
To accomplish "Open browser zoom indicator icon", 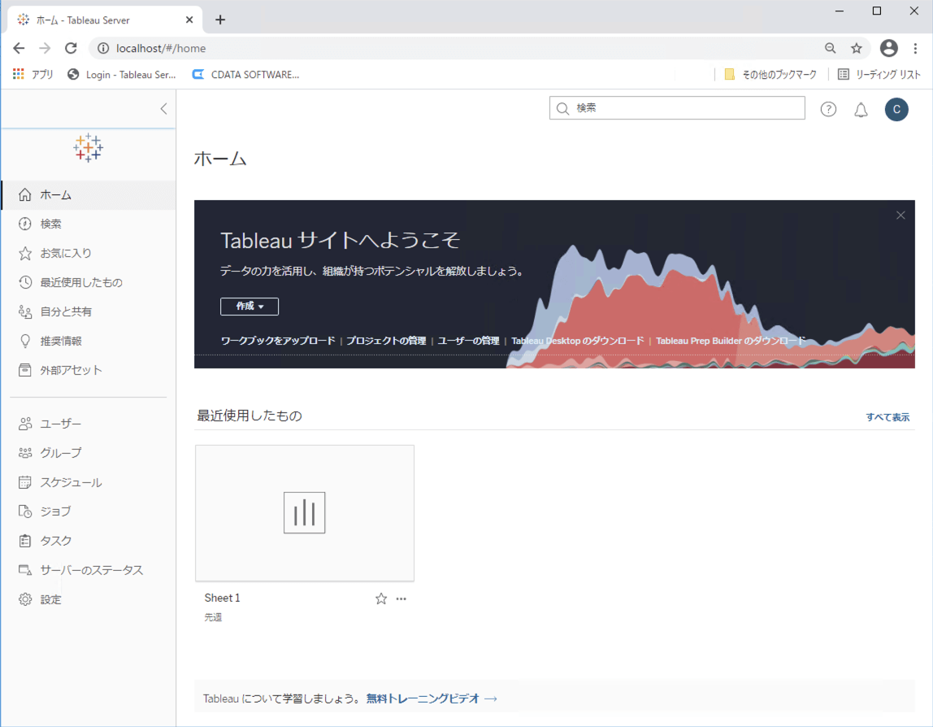I will click(830, 48).
